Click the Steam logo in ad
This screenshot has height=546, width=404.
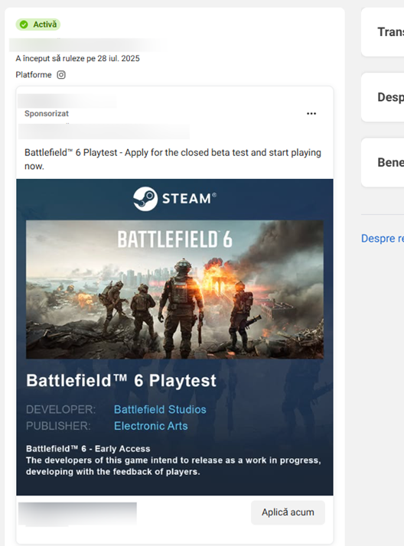(174, 199)
